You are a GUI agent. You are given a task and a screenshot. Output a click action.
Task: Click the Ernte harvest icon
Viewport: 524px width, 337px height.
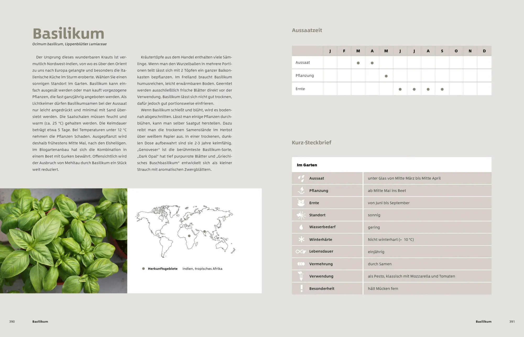pos(301,203)
